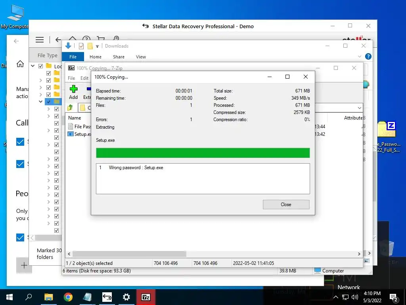Screen dimensions: 406x305
Task: Click Stellar toolbar's black back arrow
Action: pos(58,40)
